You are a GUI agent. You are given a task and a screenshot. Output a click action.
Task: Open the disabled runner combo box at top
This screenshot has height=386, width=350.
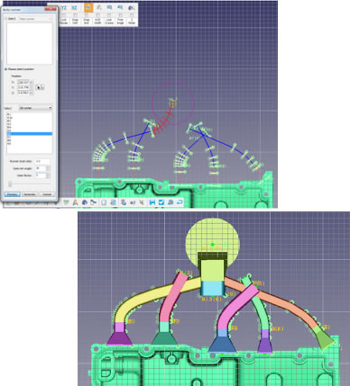(x=35, y=19)
